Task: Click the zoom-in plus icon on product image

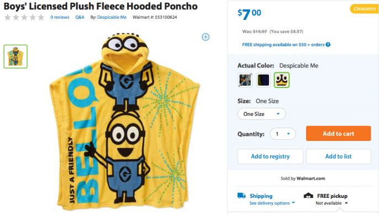Action: pos(206,37)
